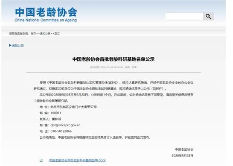
Task: Click the magnifier search icon
Action: pyautogui.click(x=208, y=16)
